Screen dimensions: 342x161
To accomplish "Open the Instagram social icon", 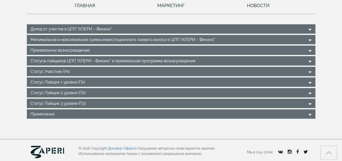I will coord(289,151).
